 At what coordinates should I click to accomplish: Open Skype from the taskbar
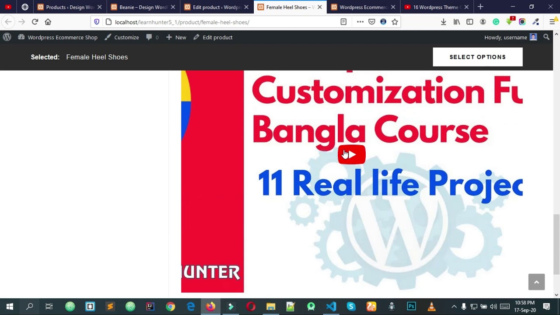pos(351,307)
